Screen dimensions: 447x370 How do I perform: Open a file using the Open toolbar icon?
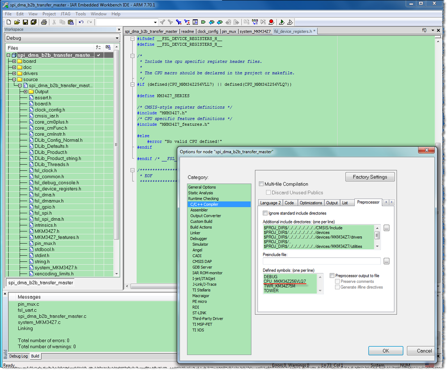tap(17, 22)
